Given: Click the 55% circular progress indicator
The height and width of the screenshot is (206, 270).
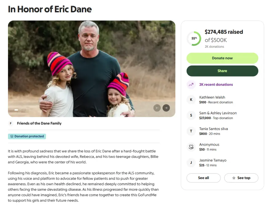Looking at the screenshot, I should [194, 39].
